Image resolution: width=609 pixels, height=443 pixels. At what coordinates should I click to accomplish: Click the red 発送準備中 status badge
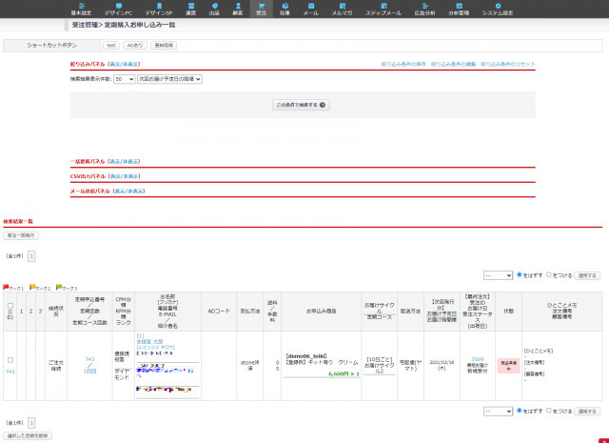508,364
